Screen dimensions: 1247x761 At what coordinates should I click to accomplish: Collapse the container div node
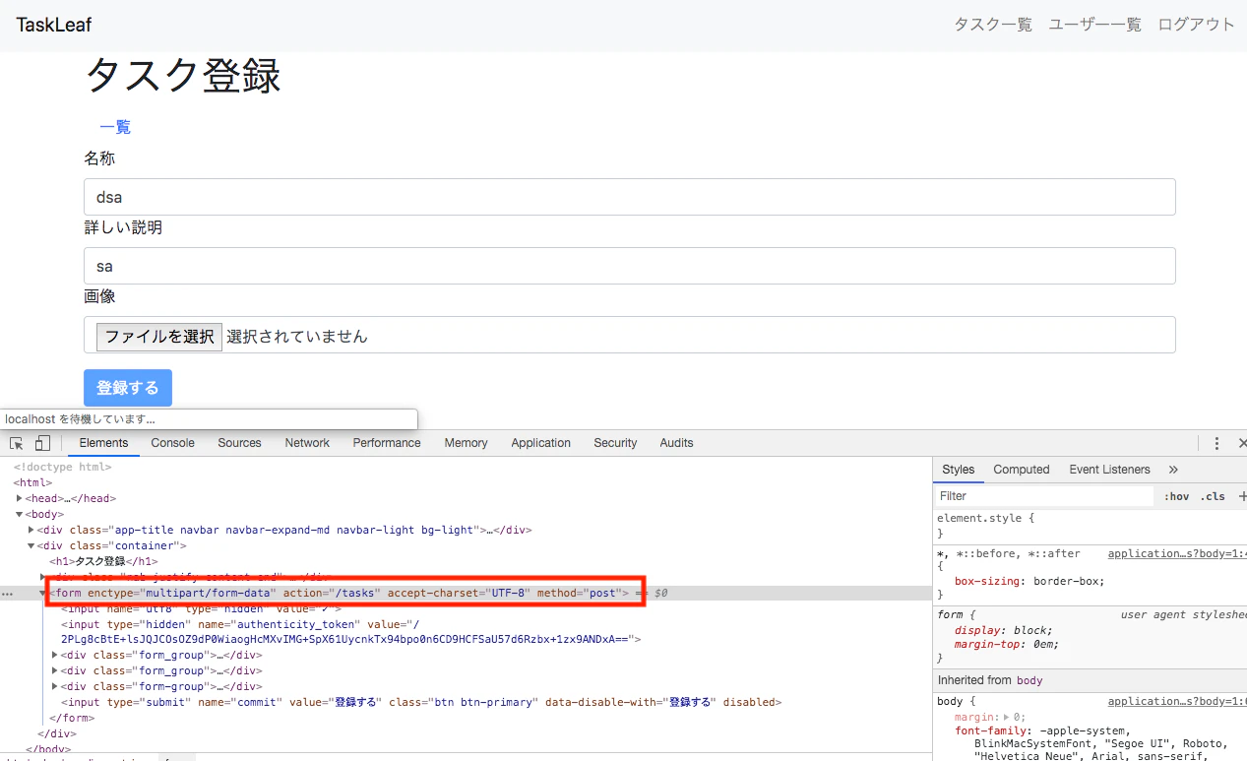31,545
